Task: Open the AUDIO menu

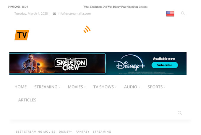Action: click(x=131, y=87)
